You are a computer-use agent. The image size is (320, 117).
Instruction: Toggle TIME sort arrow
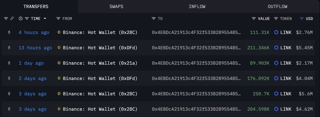[x=45, y=19]
